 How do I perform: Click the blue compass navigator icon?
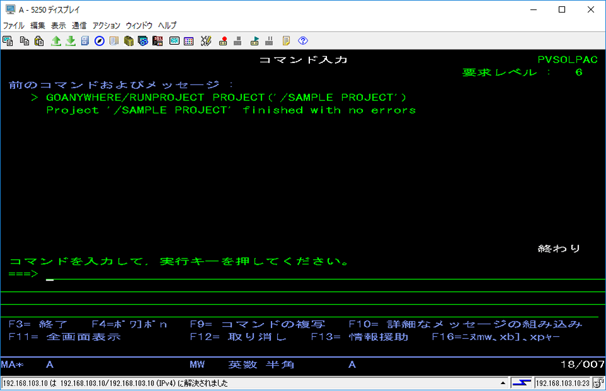[x=99, y=41]
